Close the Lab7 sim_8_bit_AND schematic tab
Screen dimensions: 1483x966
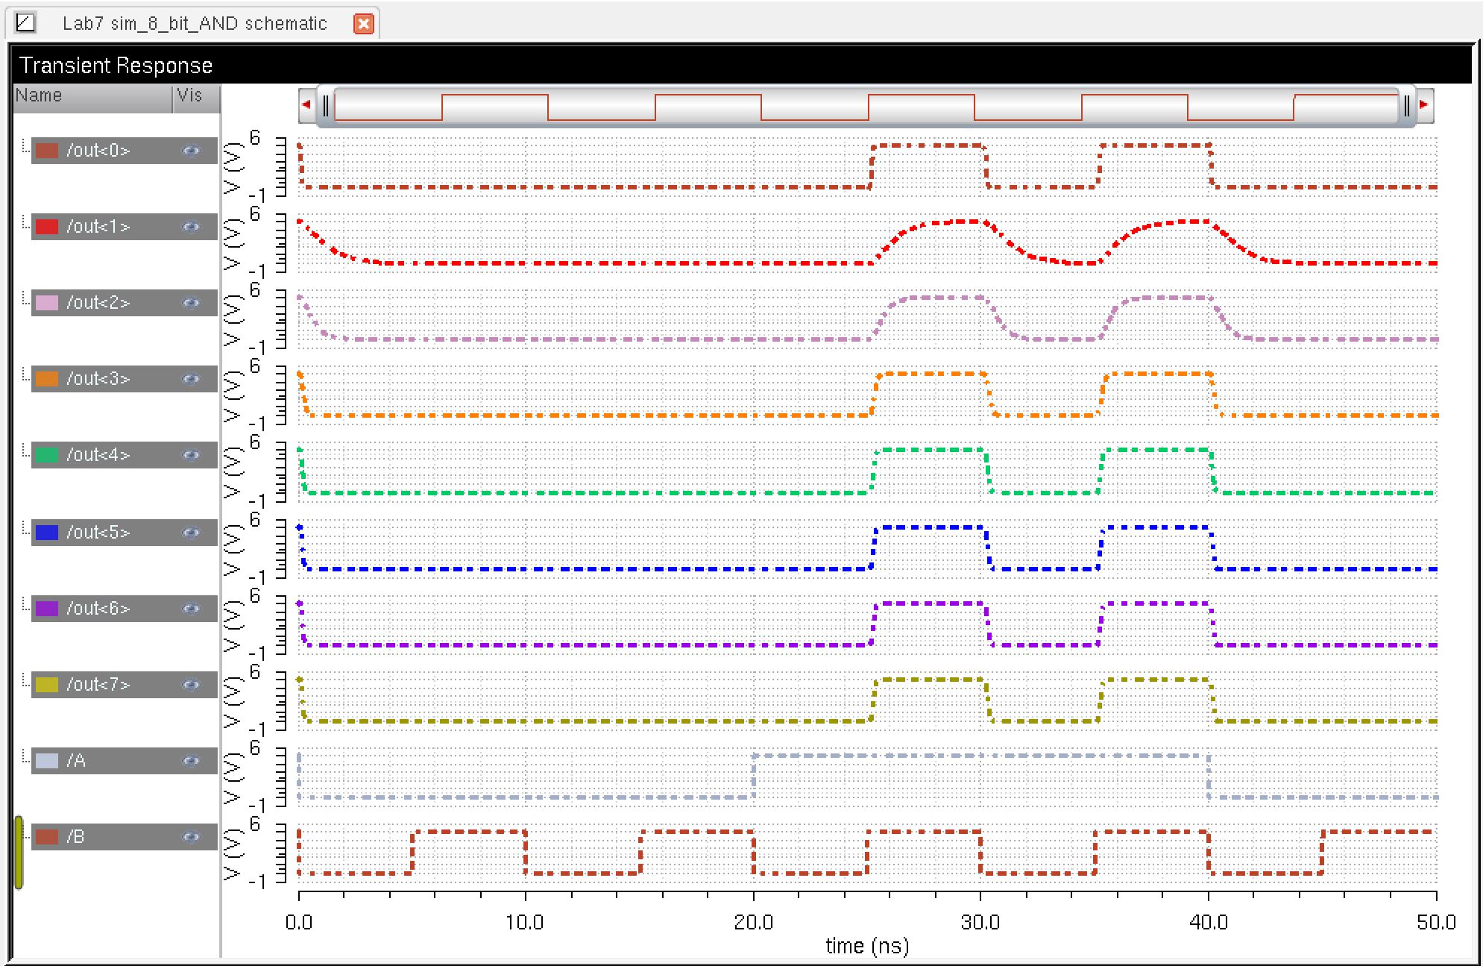[x=363, y=24]
